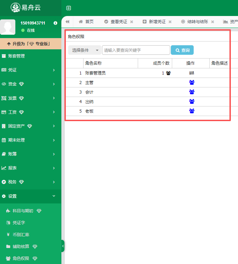Viewport: 238px width, 264px height.
Task: Close the 查看凭证 tab
Action: pos(132,22)
